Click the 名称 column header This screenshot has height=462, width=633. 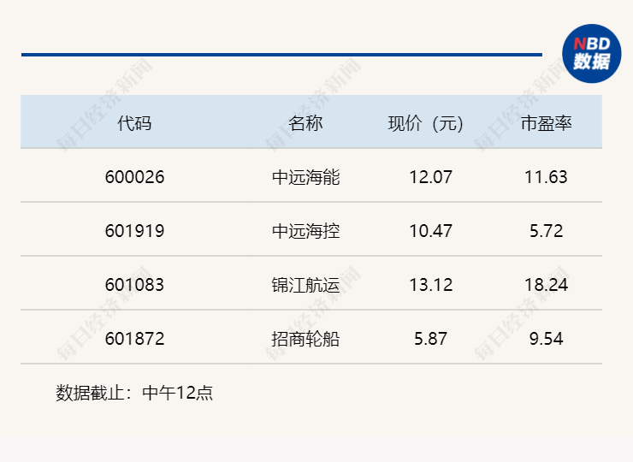point(305,123)
